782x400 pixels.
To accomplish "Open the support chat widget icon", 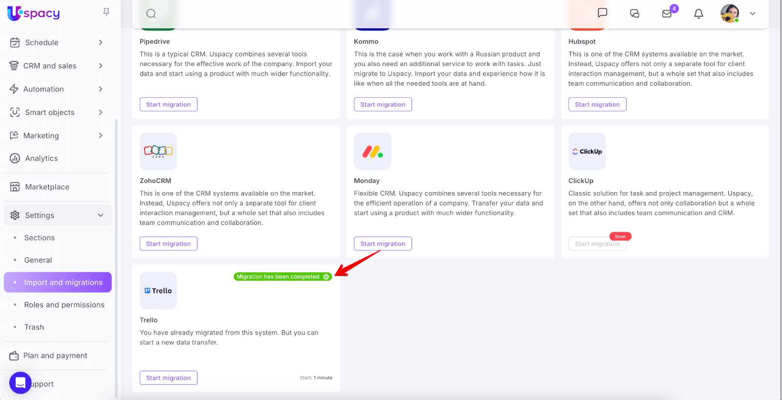I will pos(21,383).
